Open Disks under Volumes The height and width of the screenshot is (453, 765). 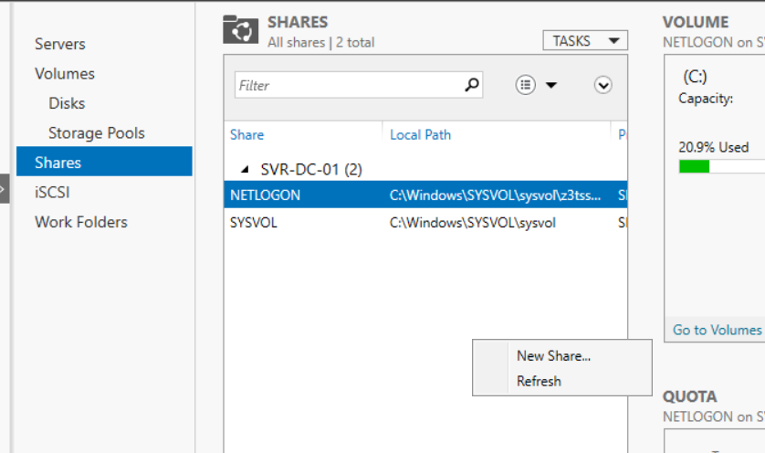[67, 103]
